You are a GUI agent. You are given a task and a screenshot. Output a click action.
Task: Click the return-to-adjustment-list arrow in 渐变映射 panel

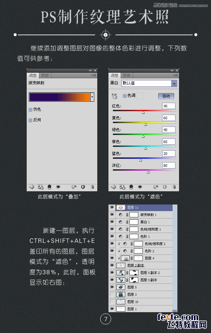32,187
